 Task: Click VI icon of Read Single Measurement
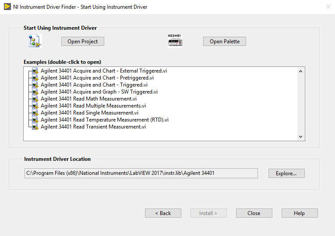[x=35, y=113]
